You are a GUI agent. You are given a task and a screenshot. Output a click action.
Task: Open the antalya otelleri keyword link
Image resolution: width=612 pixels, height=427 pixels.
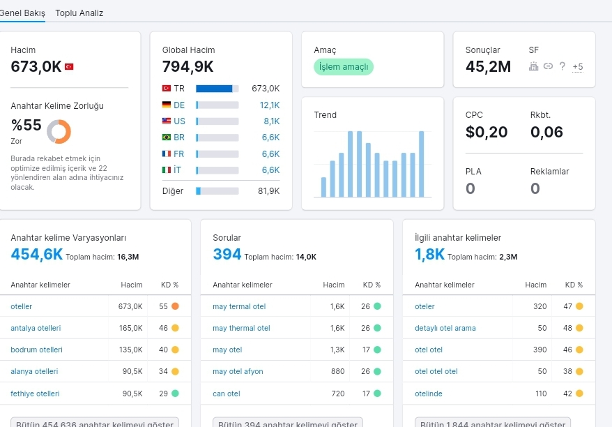[36, 328]
